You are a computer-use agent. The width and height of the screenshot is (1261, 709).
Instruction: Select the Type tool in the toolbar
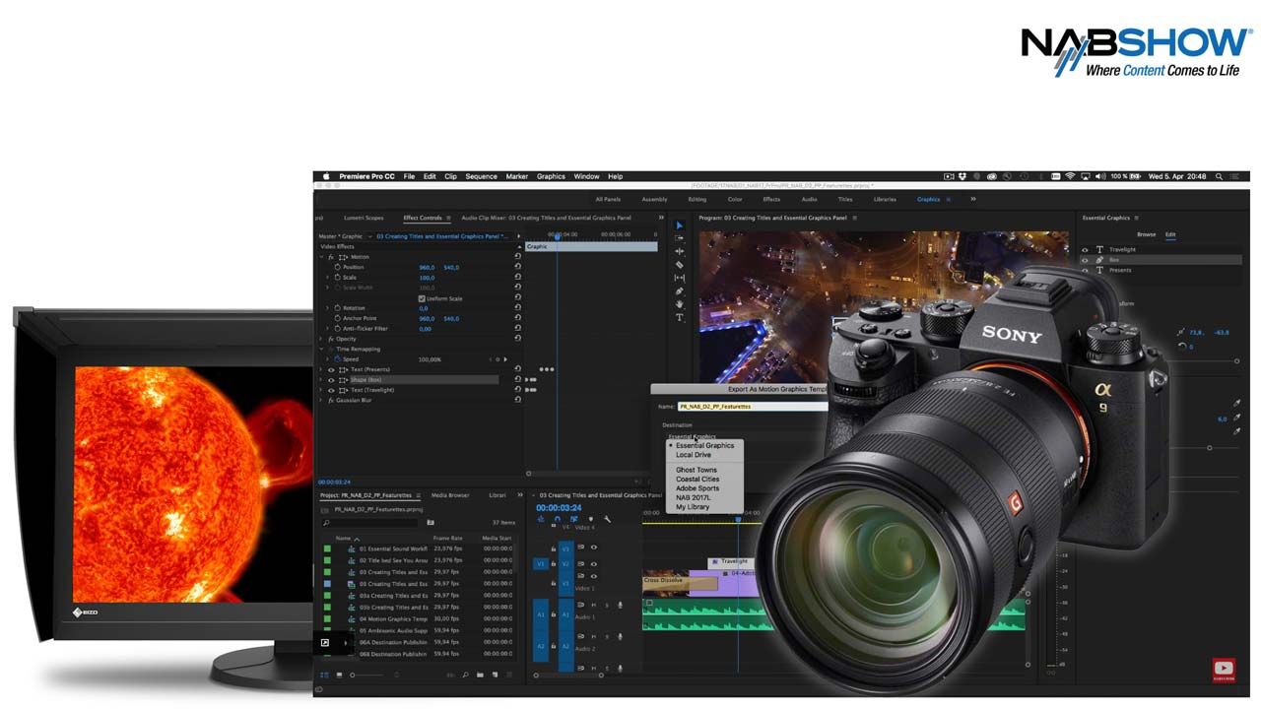click(x=679, y=318)
